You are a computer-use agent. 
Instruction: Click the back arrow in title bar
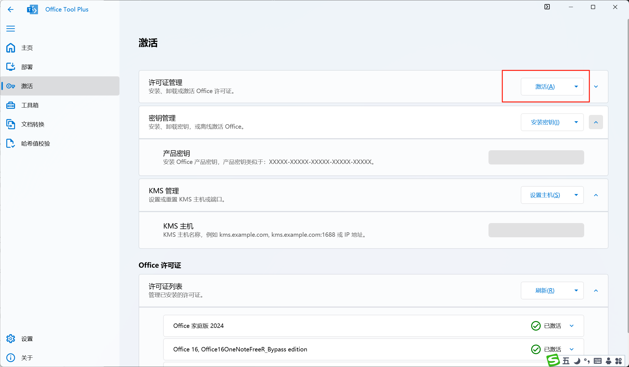click(10, 10)
